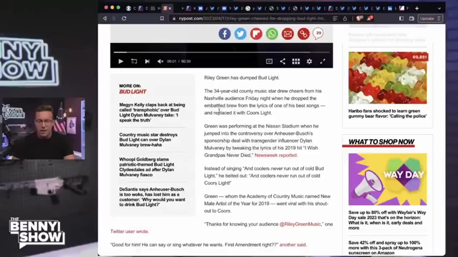The height and width of the screenshot is (257, 458).
Task: Bookmark this page with the bookmark icon
Action: point(162,18)
